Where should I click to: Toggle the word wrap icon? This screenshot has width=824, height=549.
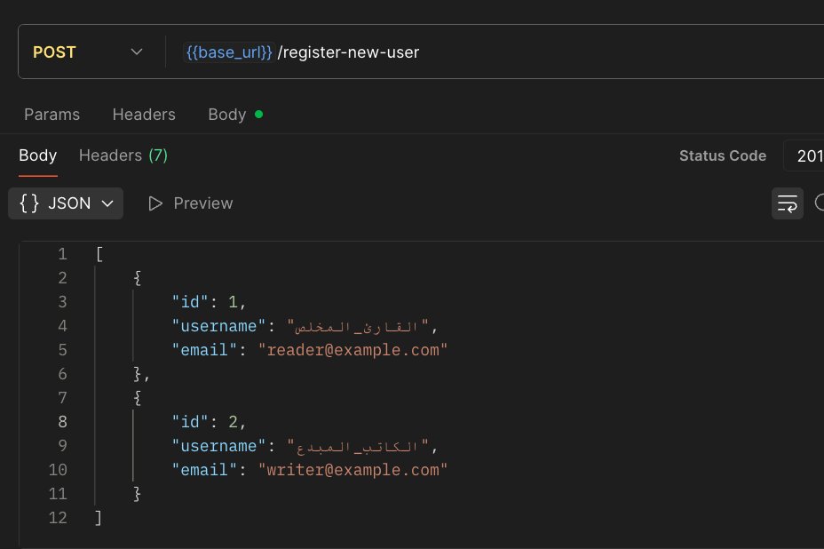pos(788,203)
